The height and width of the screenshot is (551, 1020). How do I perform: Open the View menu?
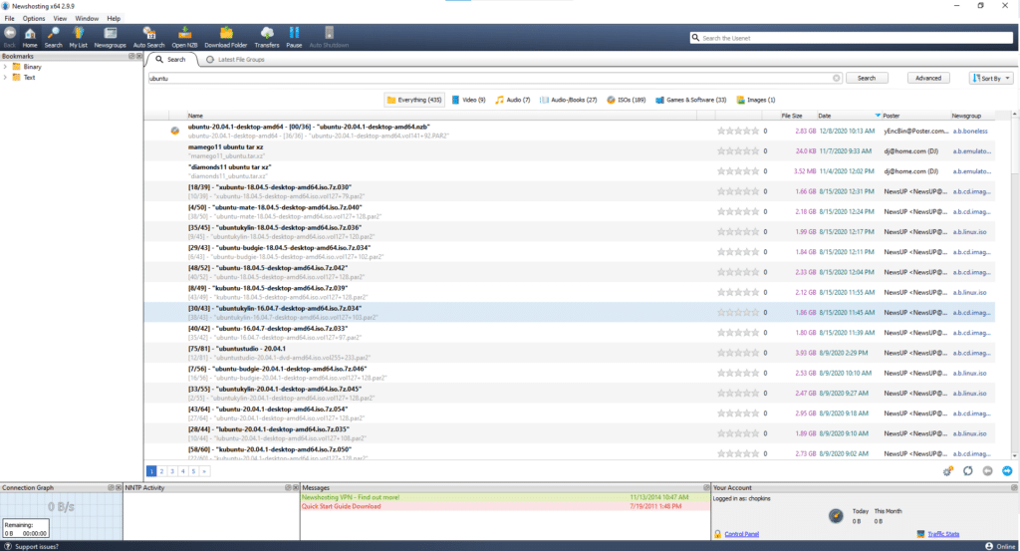pyautogui.click(x=60, y=18)
